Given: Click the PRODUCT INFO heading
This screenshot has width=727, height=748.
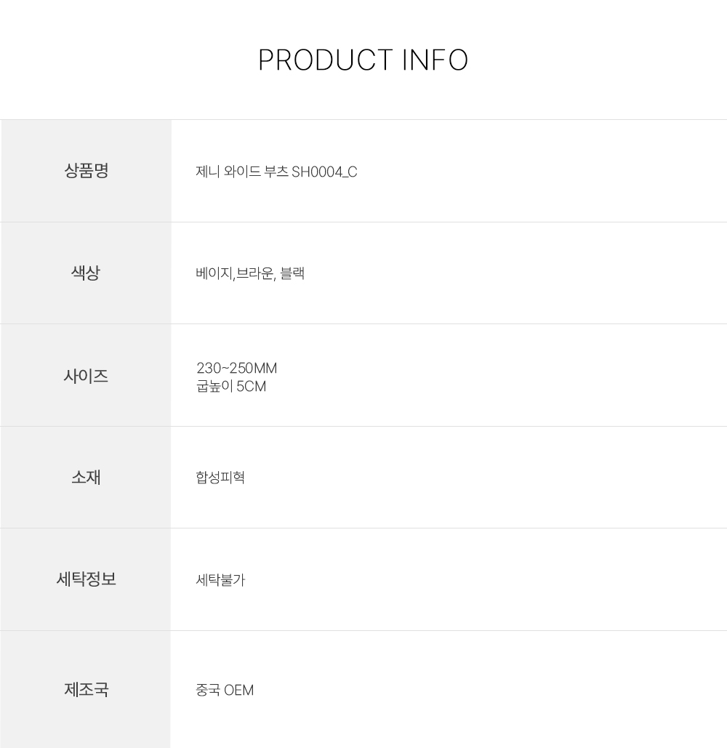Looking at the screenshot, I should pos(363,60).
